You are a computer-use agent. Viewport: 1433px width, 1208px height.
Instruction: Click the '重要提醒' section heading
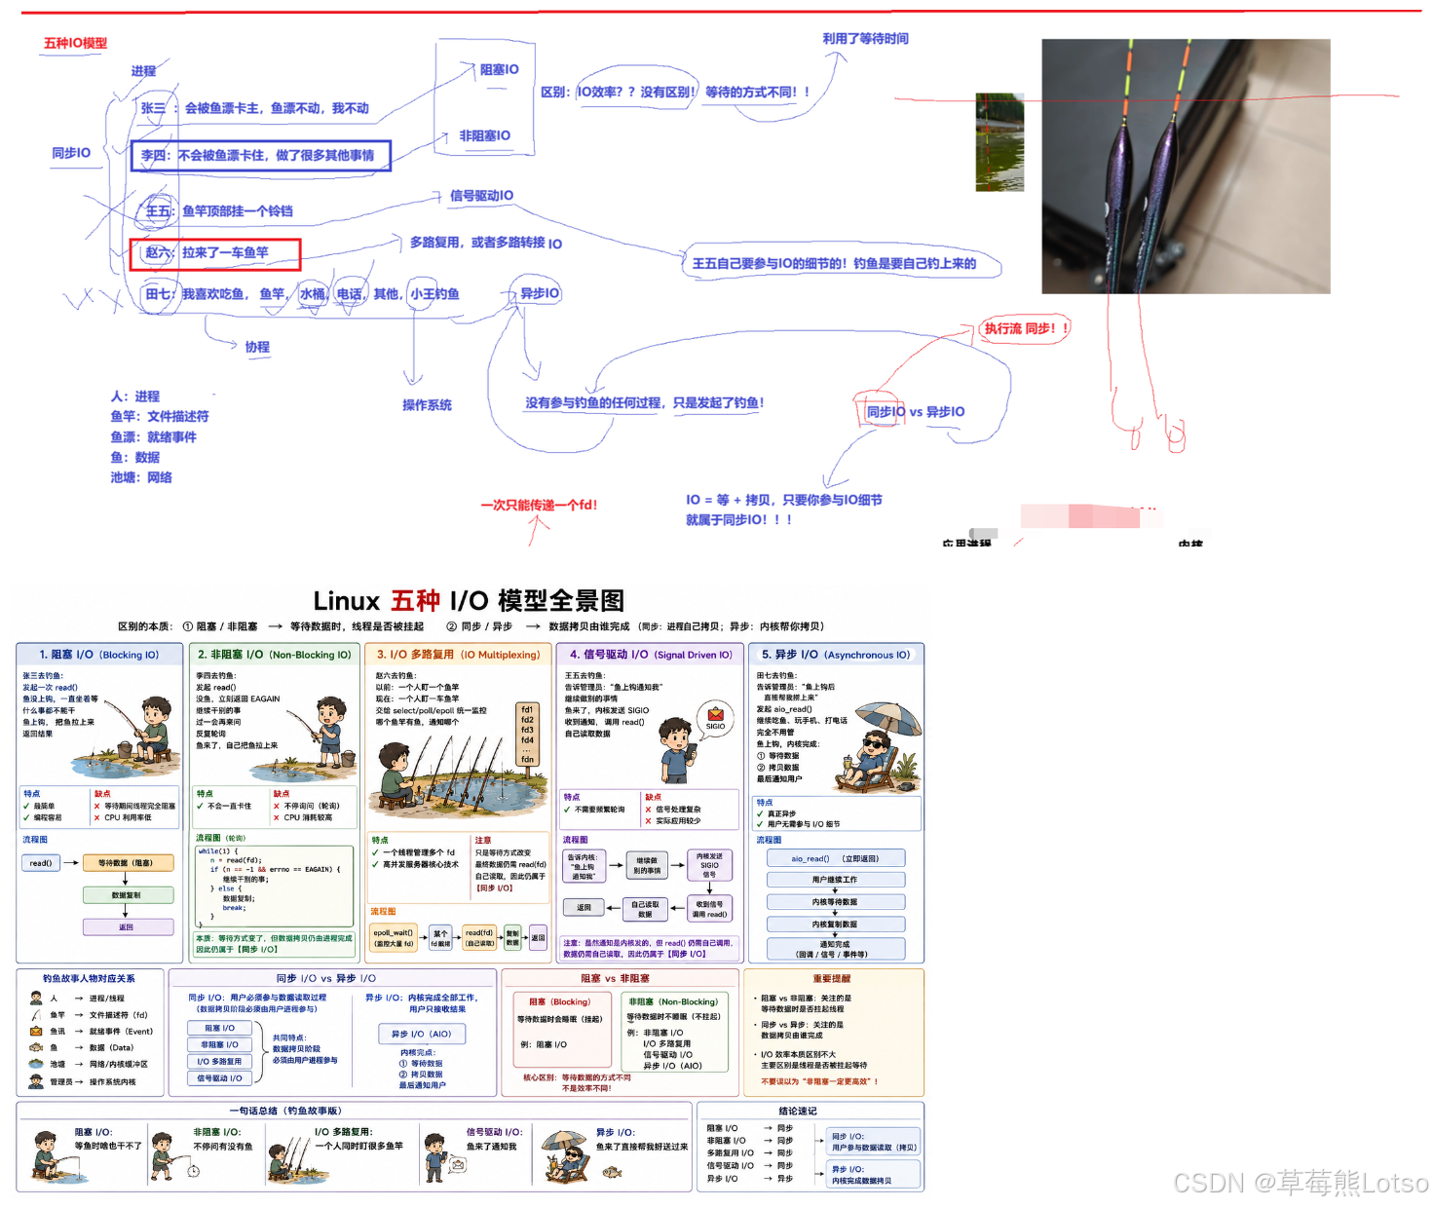[x=832, y=978]
